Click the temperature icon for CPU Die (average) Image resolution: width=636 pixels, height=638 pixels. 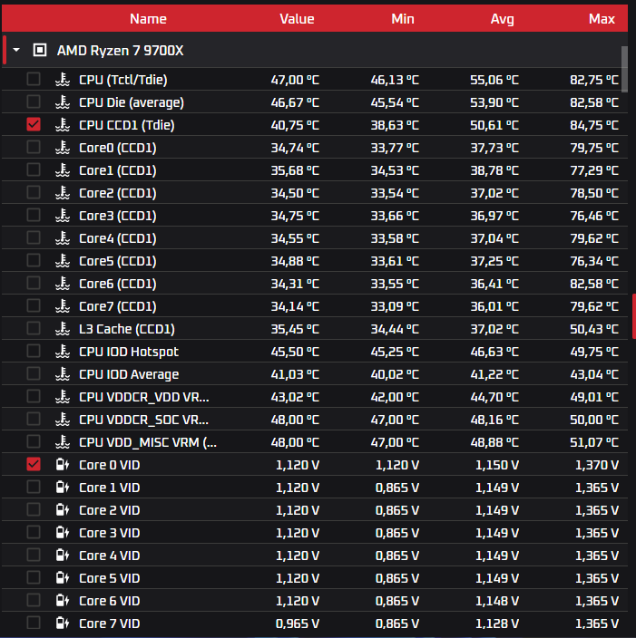tap(63, 102)
